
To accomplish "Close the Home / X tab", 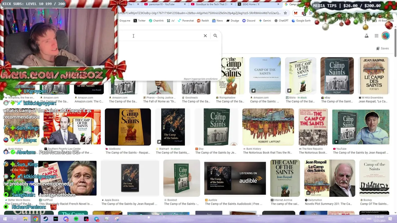I will (x=278, y=4).
